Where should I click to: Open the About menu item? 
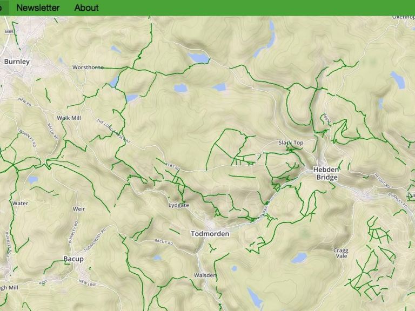pyautogui.click(x=86, y=8)
